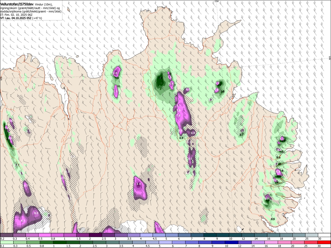Click the 2.5 label in the upper snow legend
This screenshot has width=331, height=248.
coord(104,238)
